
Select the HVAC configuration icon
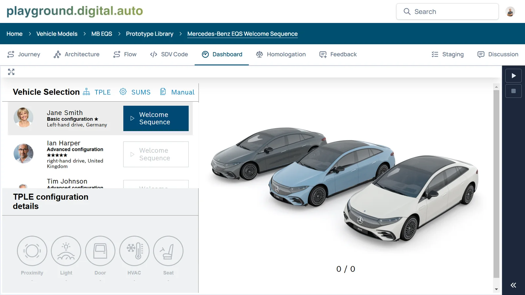point(134,251)
